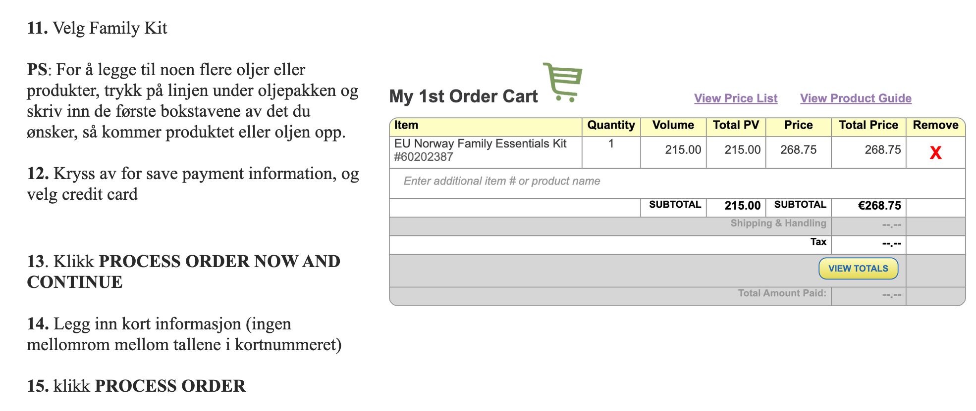The width and height of the screenshot is (976, 411).
Task: Click the Quantity column header
Action: click(x=611, y=126)
